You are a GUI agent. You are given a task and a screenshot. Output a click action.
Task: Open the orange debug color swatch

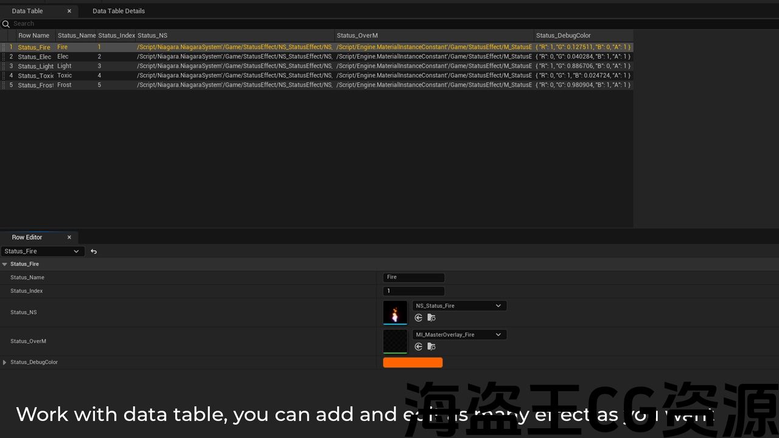[x=413, y=363]
